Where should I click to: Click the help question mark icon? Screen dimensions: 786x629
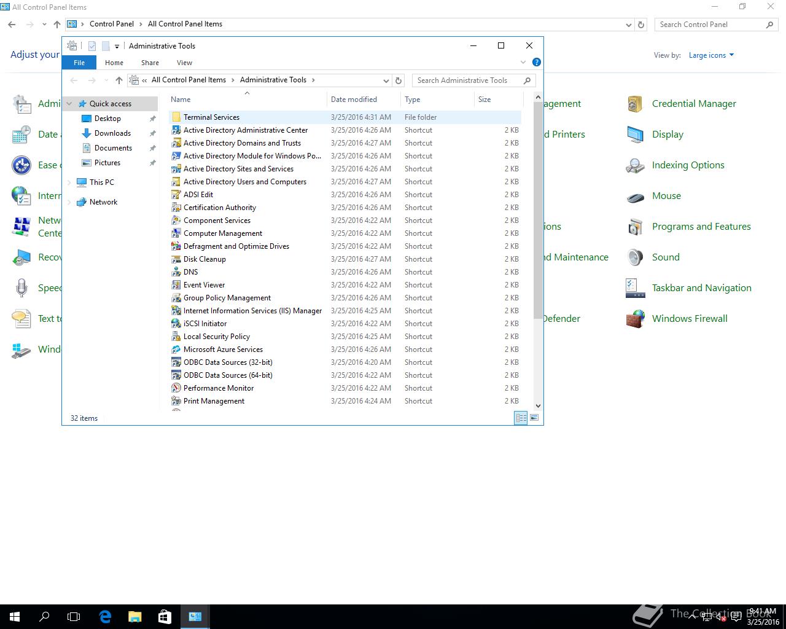[536, 62]
